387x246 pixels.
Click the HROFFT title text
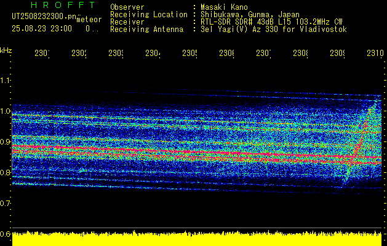click(63, 5)
